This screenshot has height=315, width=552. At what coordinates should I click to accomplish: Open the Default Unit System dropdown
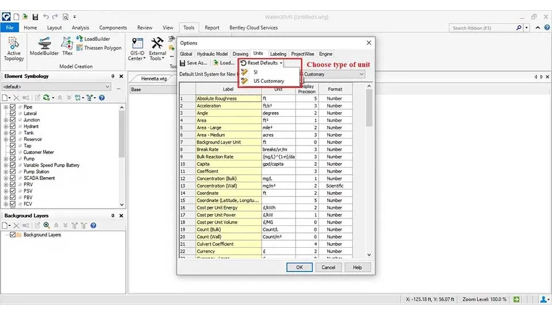361,74
